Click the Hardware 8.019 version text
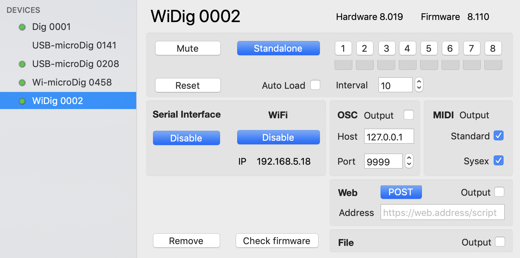The width and height of the screenshot is (520, 258). 369,17
